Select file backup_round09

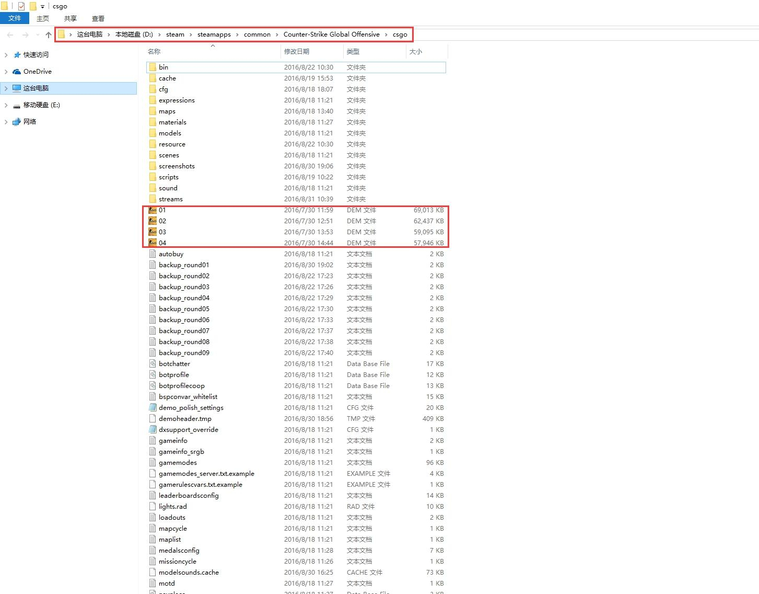(184, 352)
